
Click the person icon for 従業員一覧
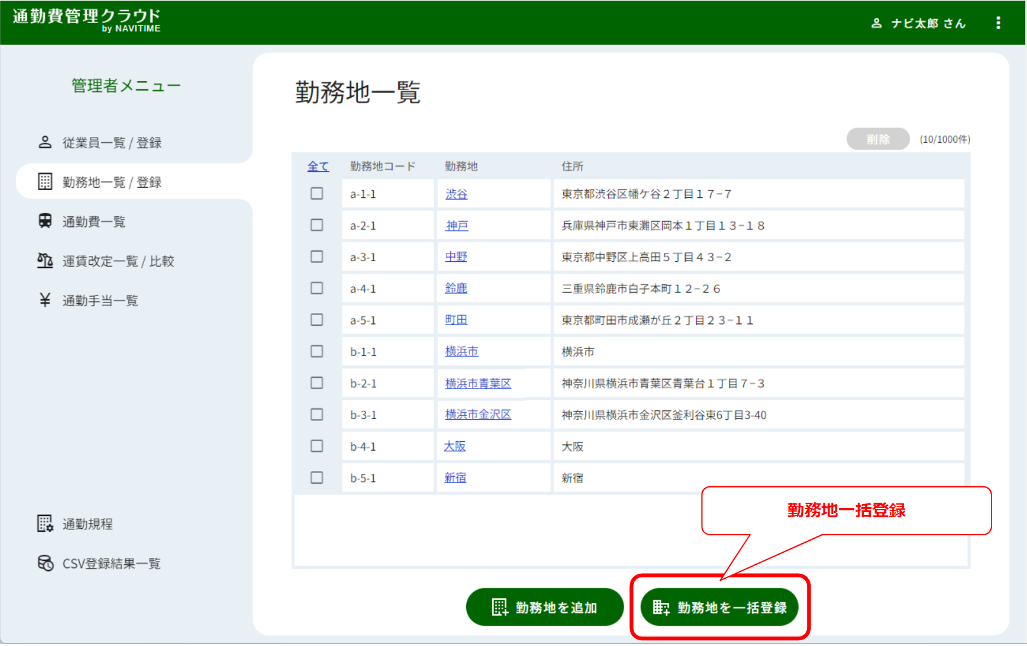(x=45, y=142)
